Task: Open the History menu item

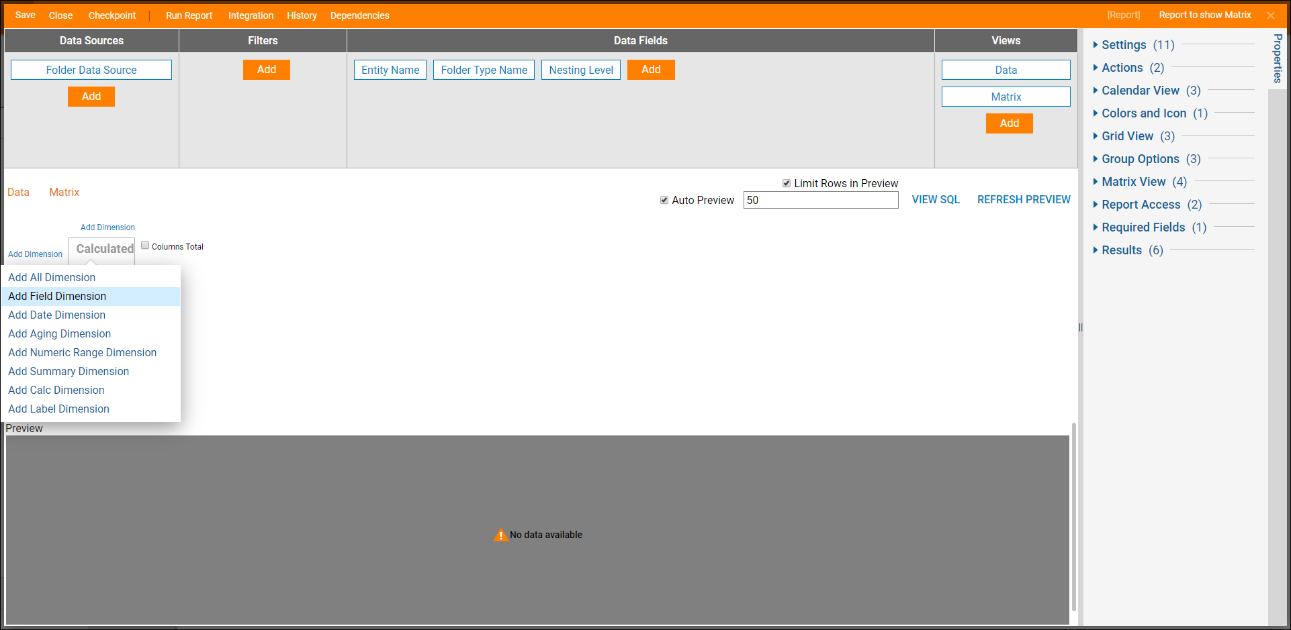Action: pos(302,15)
